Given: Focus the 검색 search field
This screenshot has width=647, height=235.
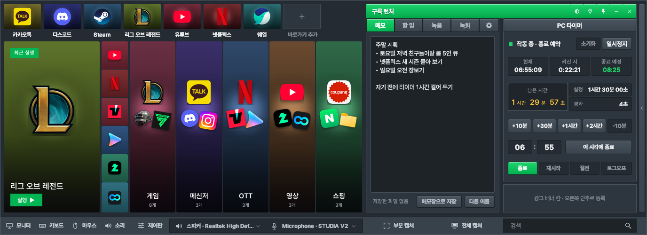Looking at the screenshot, I should (570, 226).
